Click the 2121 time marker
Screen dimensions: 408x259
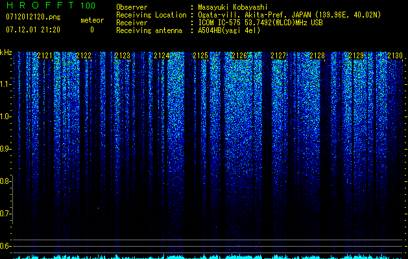pyautogui.click(x=45, y=56)
